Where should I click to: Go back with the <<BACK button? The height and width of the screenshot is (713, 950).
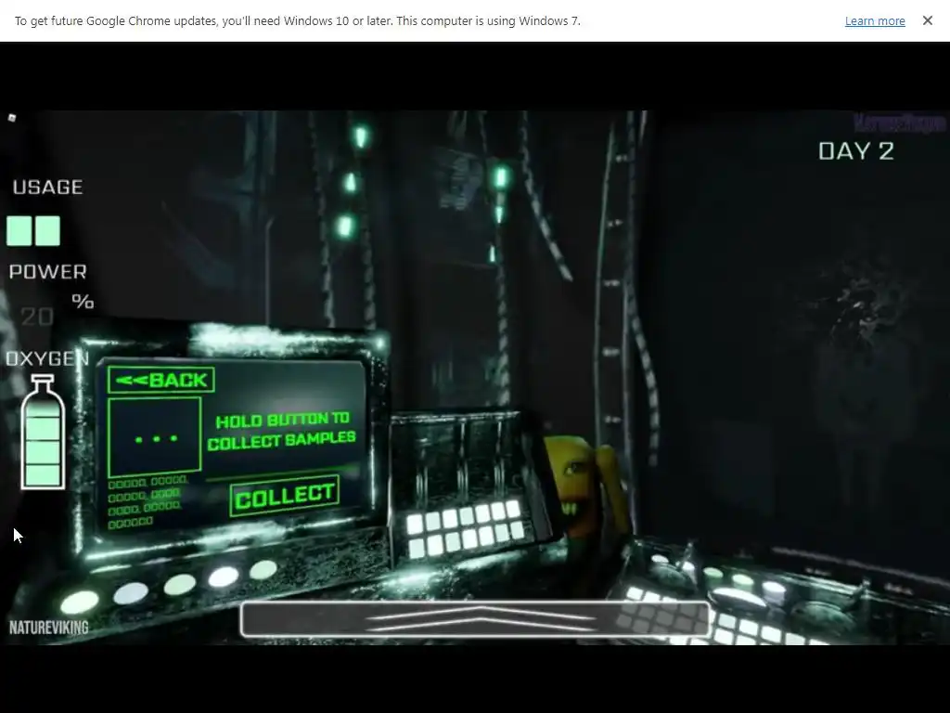point(161,380)
